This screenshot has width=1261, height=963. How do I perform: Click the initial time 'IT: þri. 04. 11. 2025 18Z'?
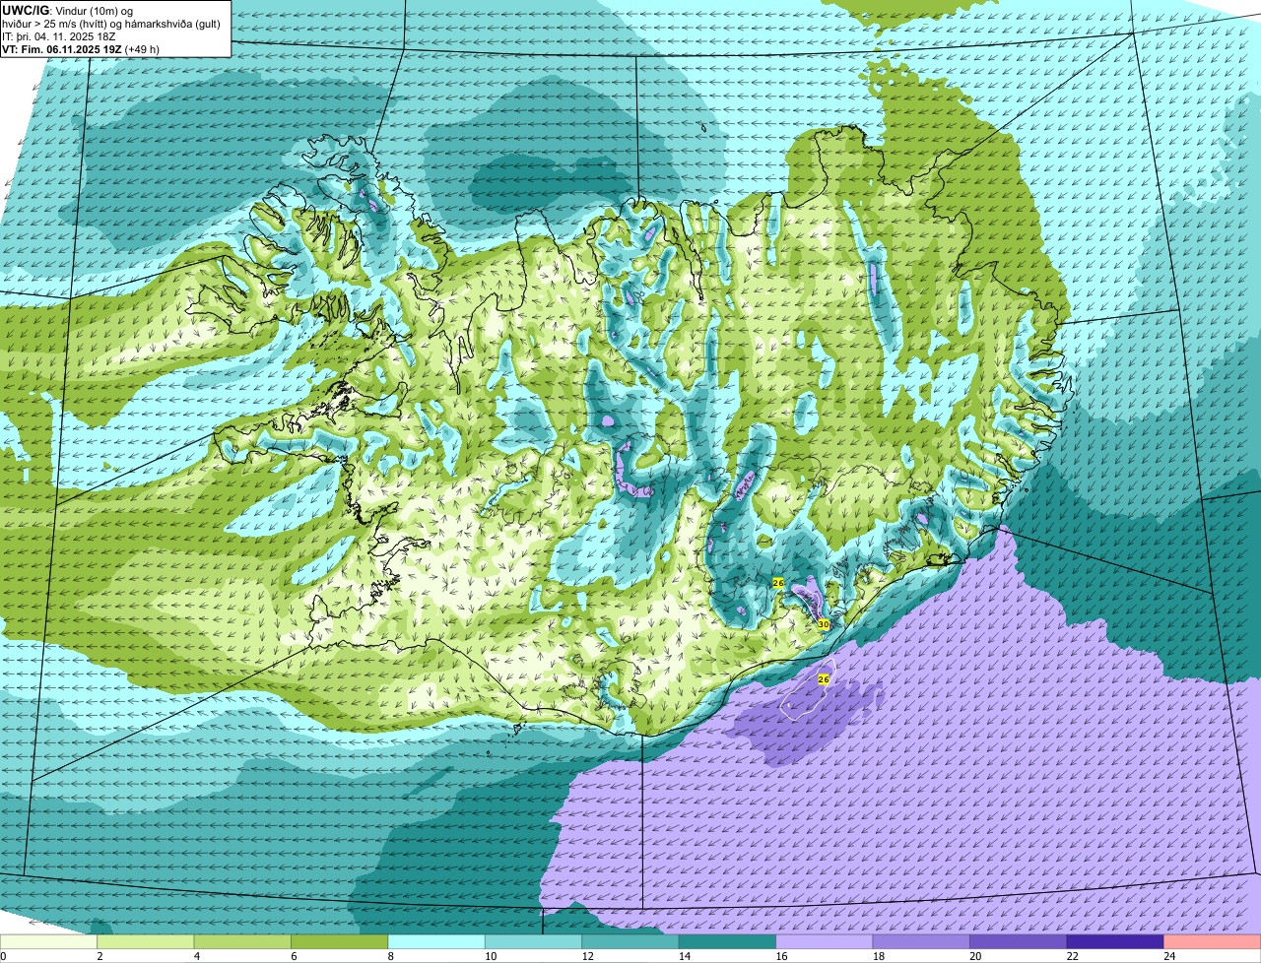pyautogui.click(x=61, y=36)
